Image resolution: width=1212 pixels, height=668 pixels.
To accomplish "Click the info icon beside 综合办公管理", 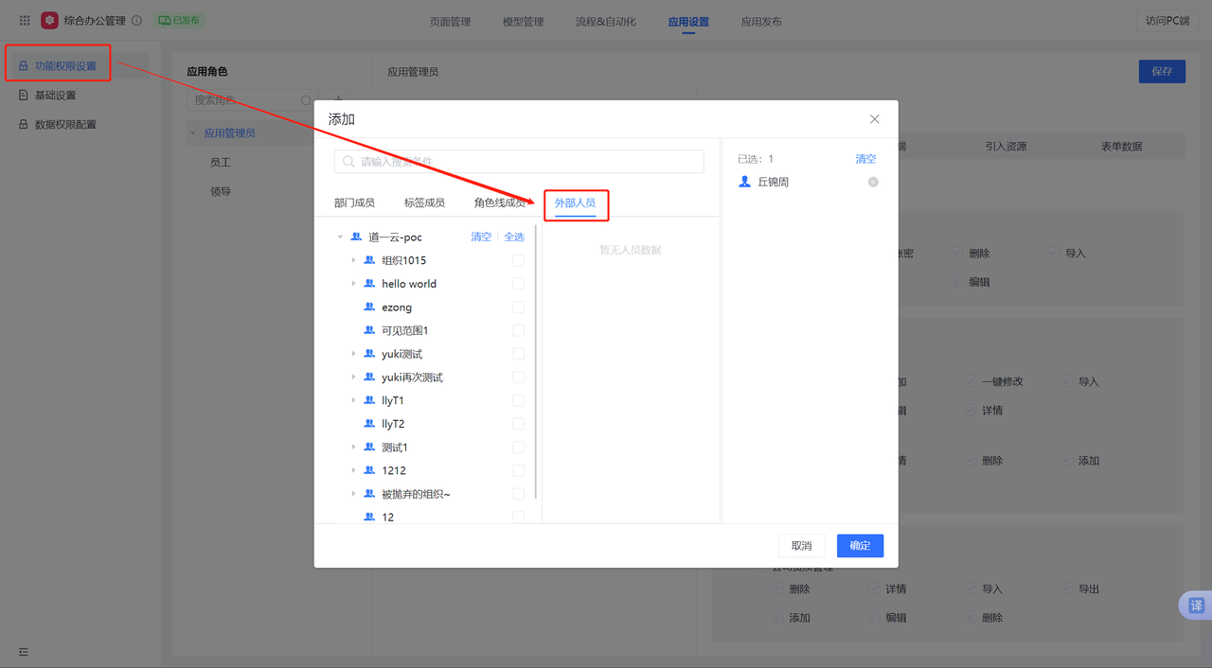I will pyautogui.click(x=136, y=20).
